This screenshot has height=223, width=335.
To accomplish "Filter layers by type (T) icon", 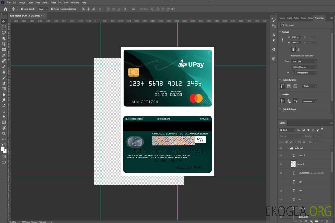I will [x=308, y=130].
